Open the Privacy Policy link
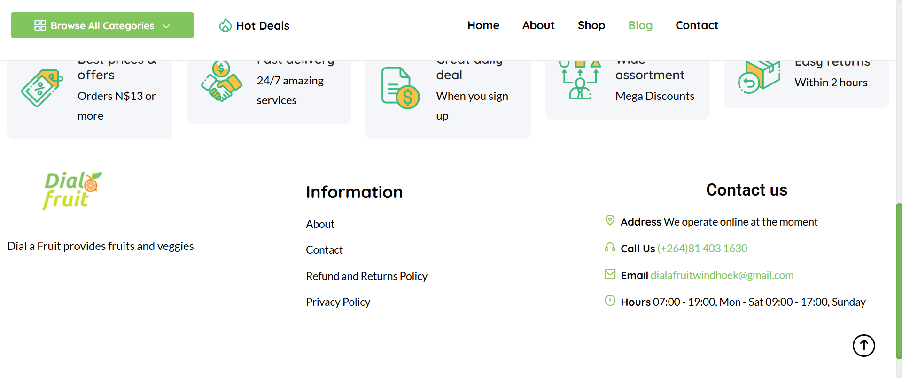This screenshot has width=902, height=378. [x=338, y=302]
